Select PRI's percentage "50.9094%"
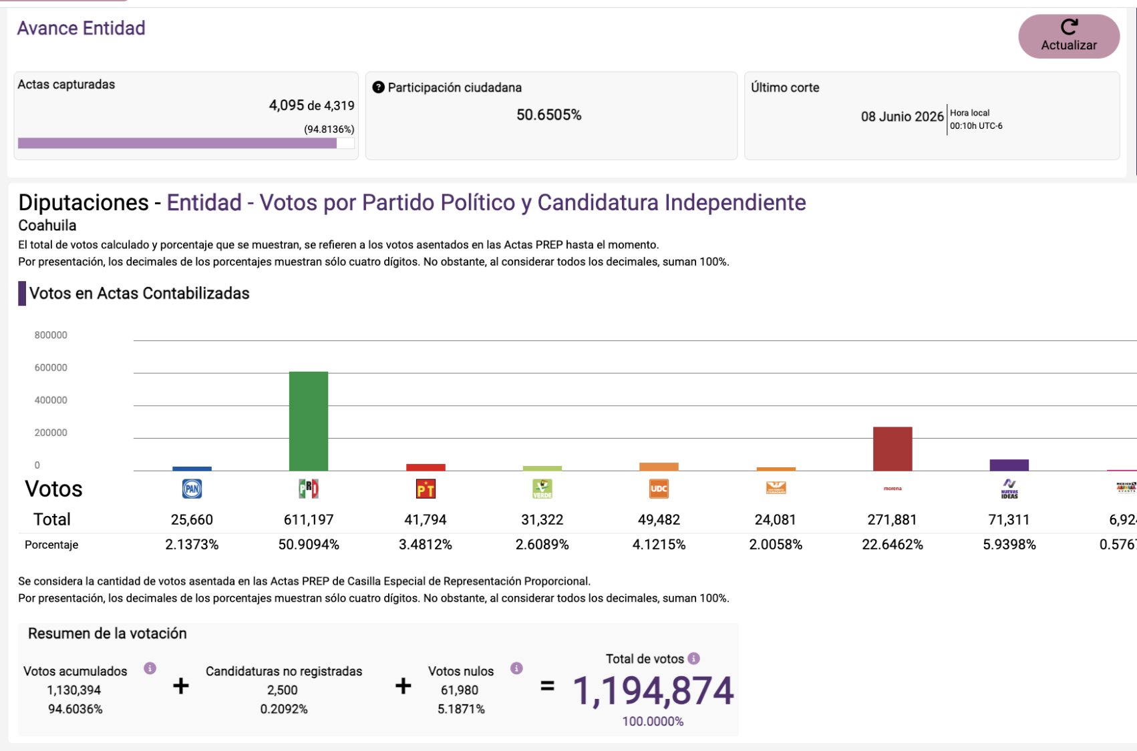 coord(309,545)
